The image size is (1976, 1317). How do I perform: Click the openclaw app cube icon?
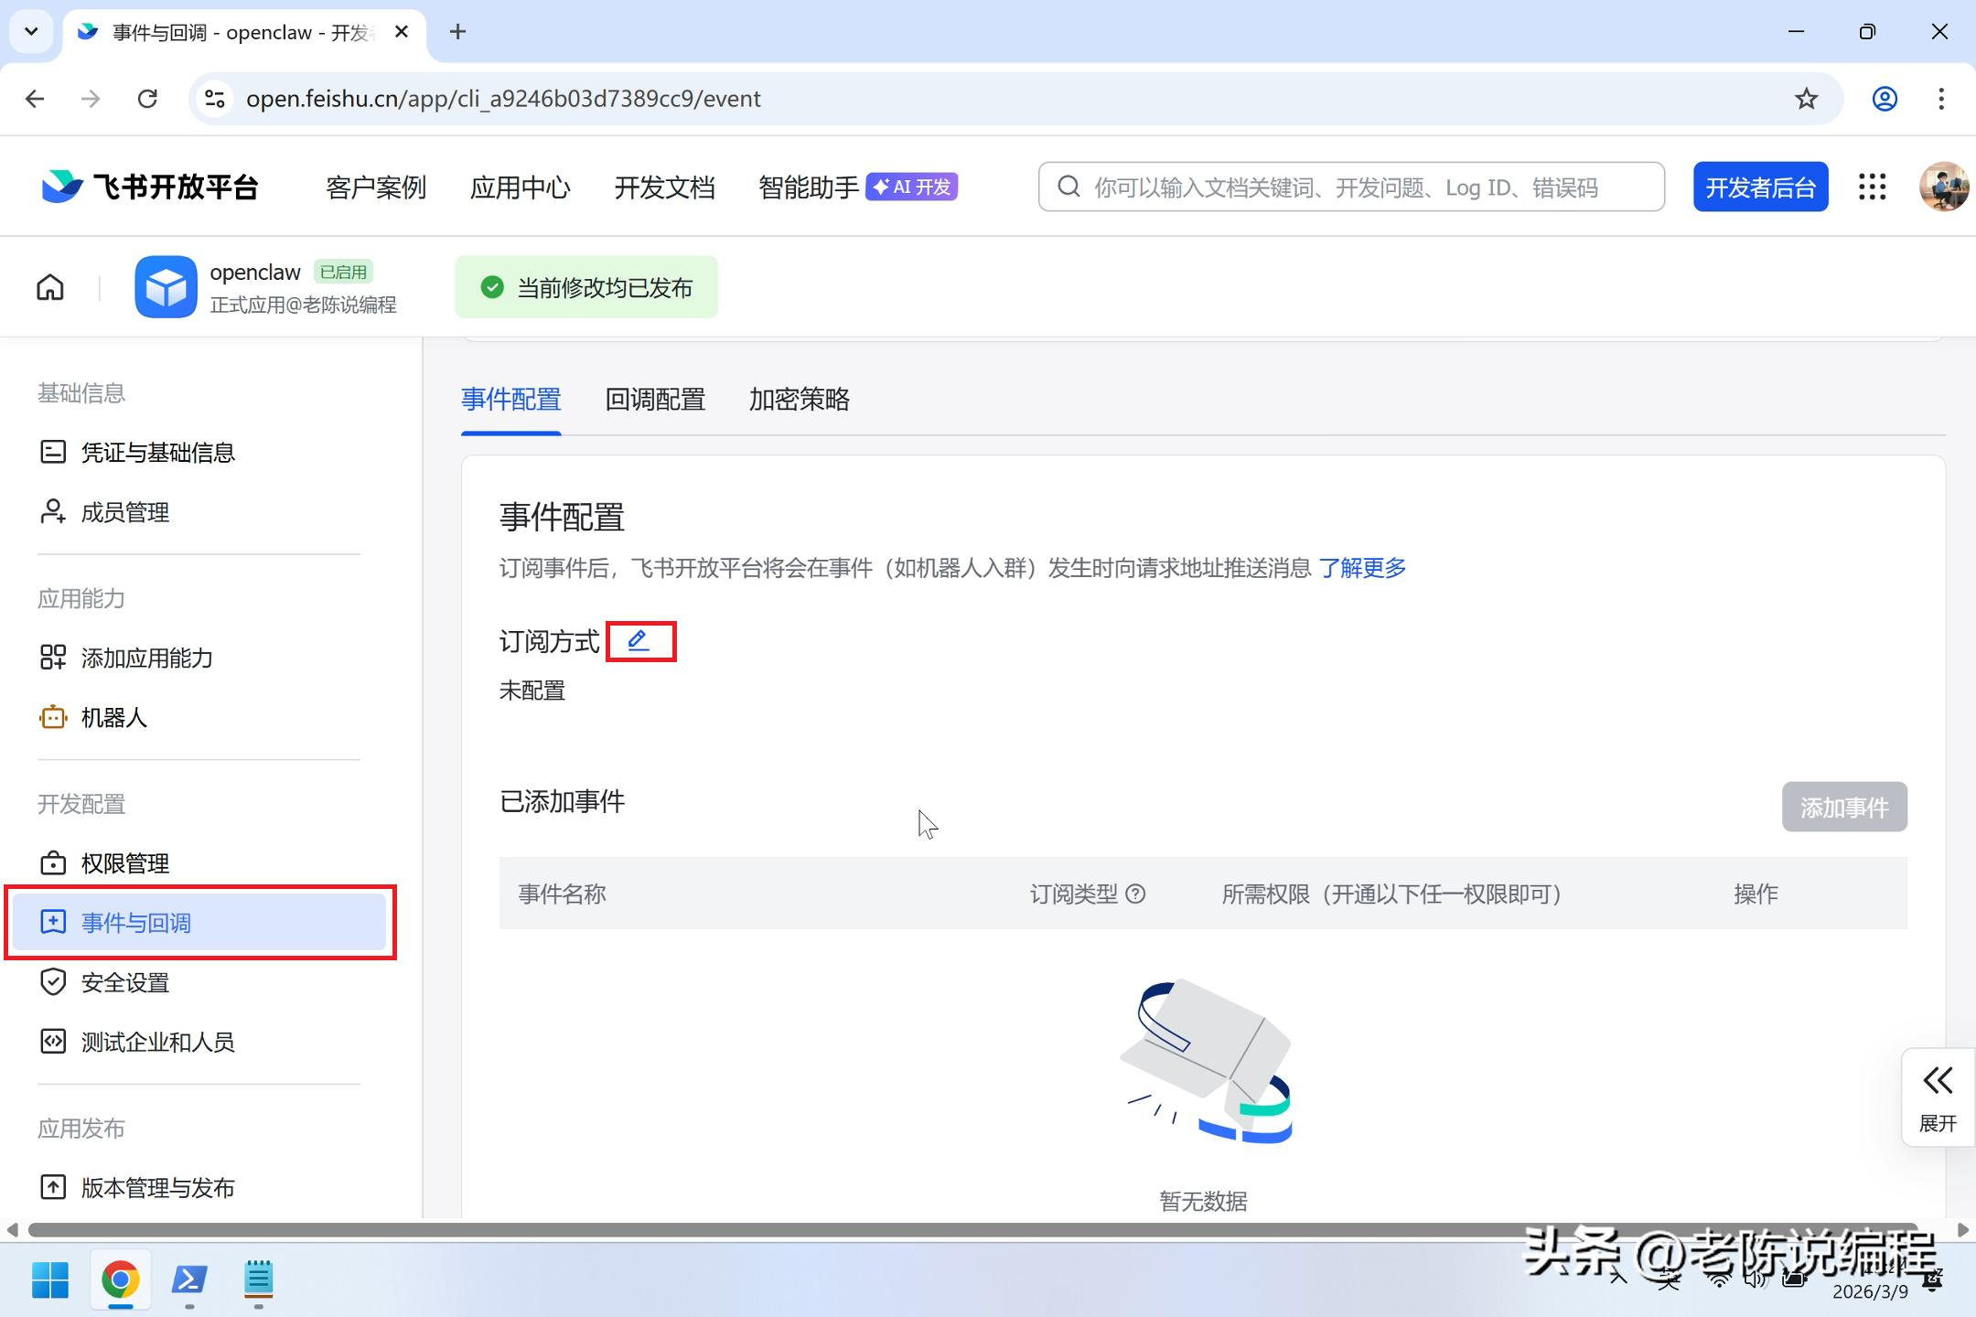tap(166, 287)
